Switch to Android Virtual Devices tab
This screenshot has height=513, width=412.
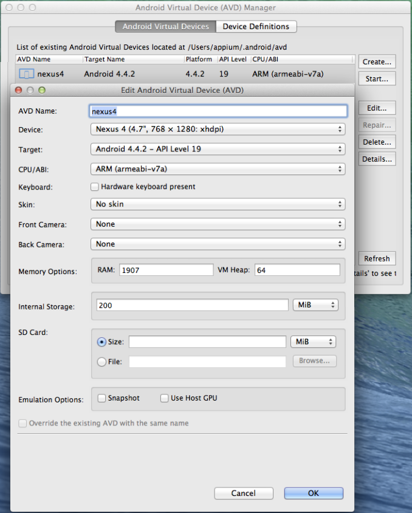tap(165, 27)
